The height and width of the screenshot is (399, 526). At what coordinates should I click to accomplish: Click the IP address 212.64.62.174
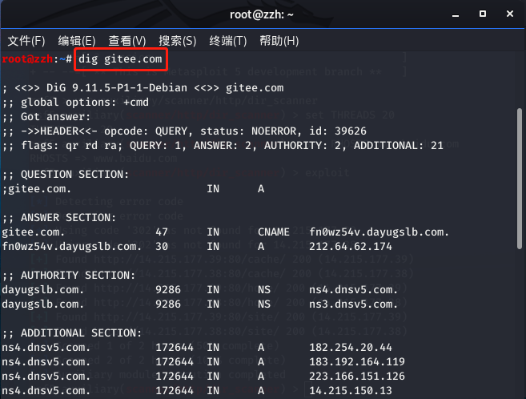click(351, 247)
